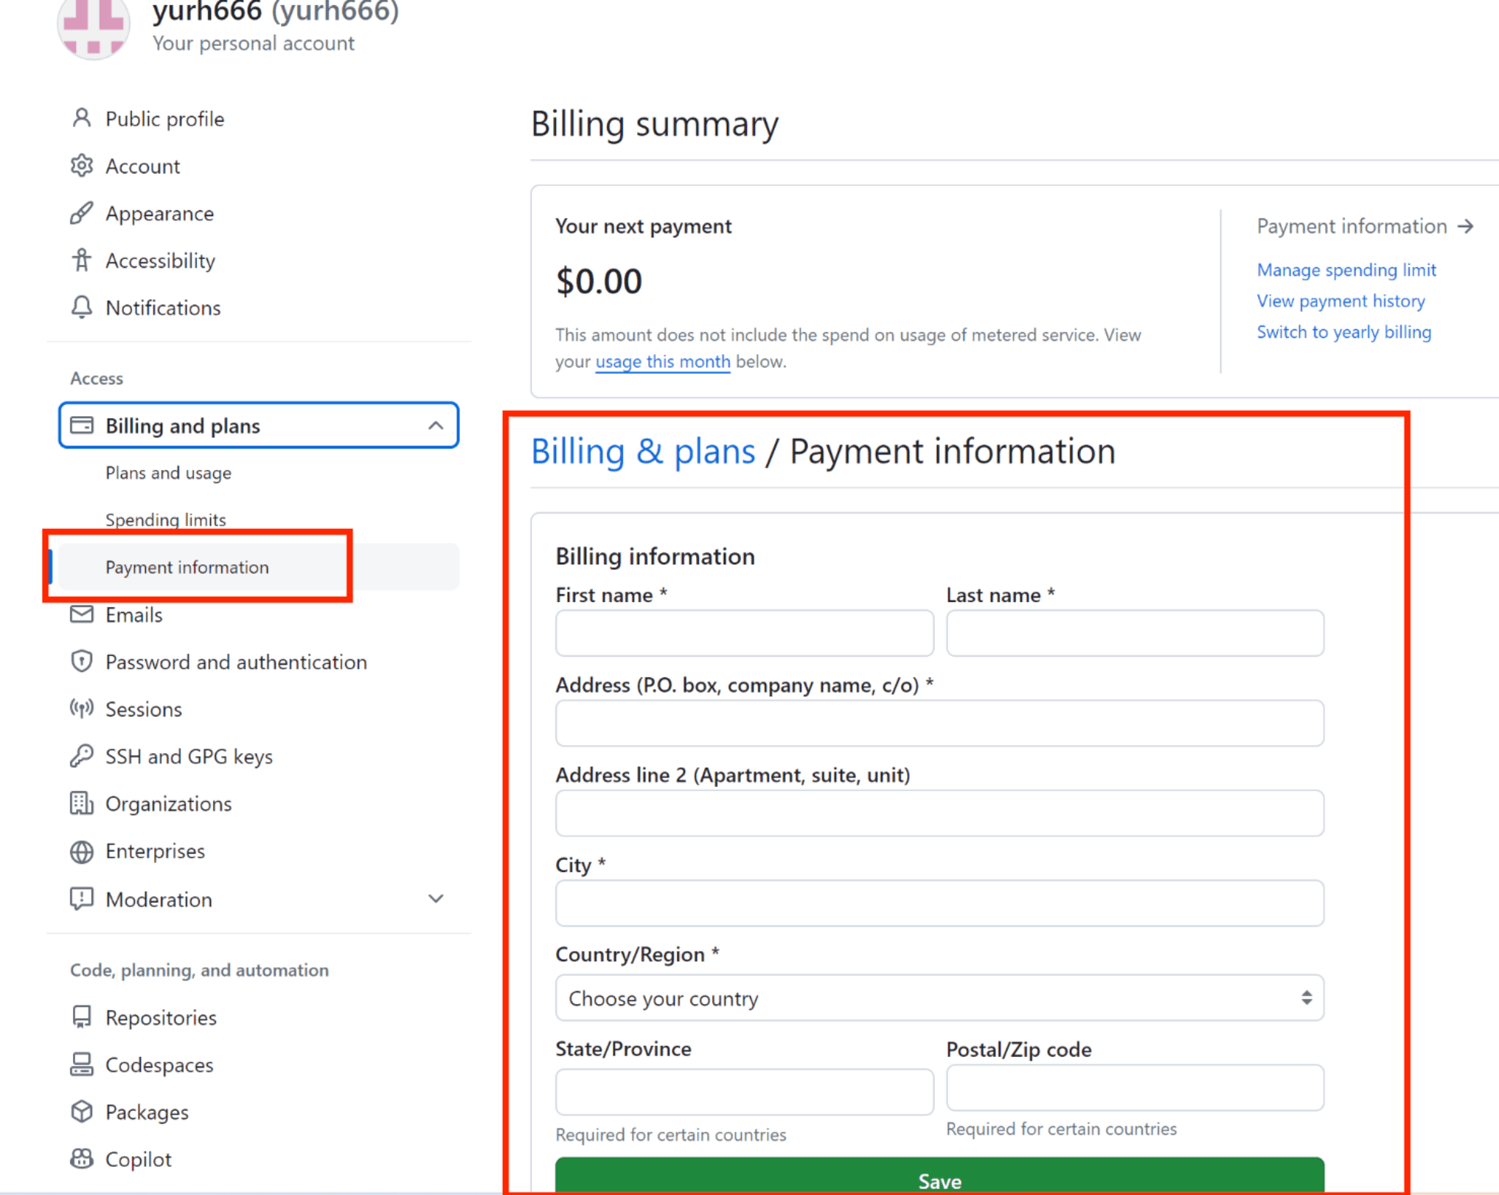This screenshot has width=1499, height=1195.
Task: Expand the Moderation section chevron
Action: pos(436,899)
